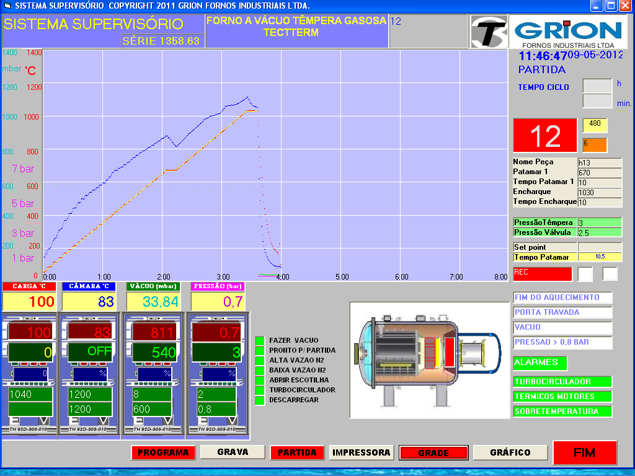Click the Pressão Válvula field showing 2.5

click(x=600, y=233)
